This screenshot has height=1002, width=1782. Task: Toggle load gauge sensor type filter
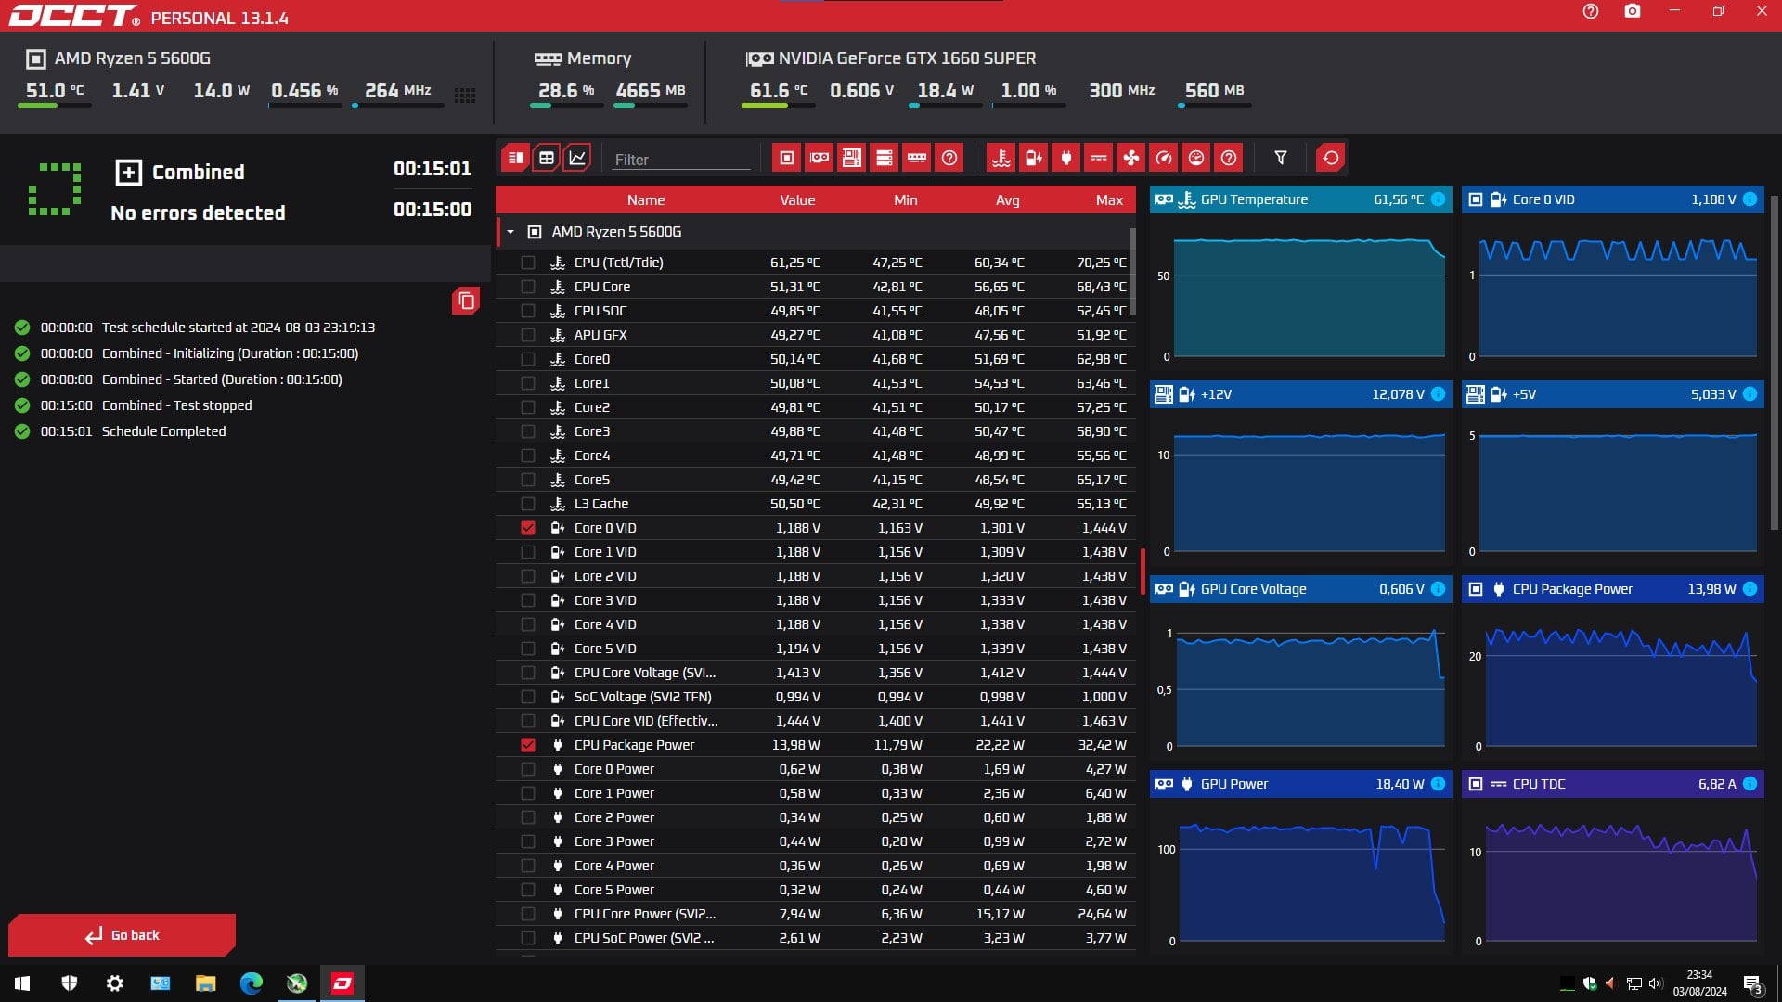(1196, 158)
